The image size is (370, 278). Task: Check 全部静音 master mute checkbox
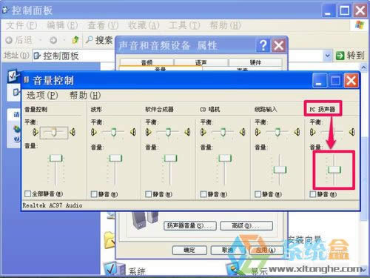pos(28,193)
